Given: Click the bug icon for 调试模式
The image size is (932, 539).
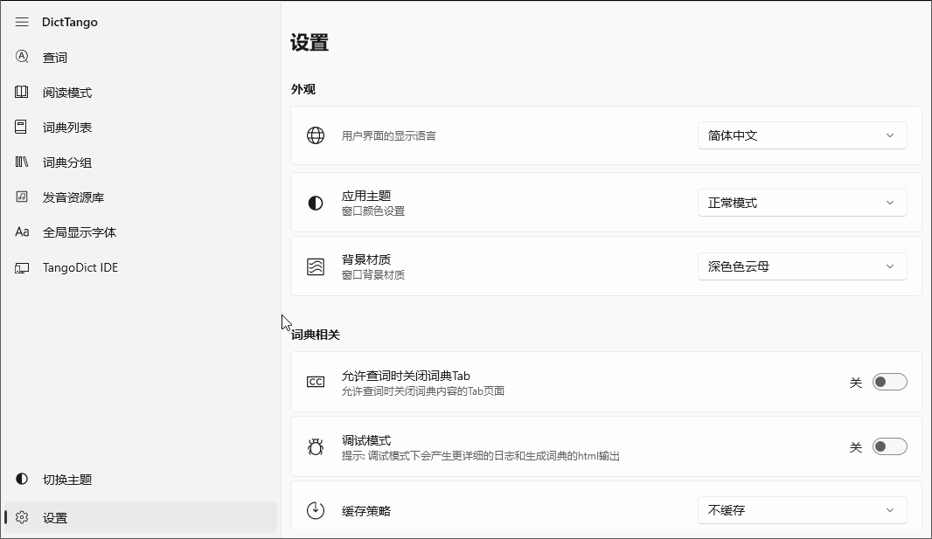Looking at the screenshot, I should (x=316, y=446).
